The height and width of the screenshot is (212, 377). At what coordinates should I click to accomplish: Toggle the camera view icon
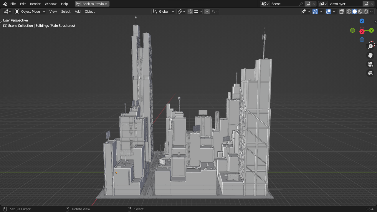pyautogui.click(x=370, y=64)
